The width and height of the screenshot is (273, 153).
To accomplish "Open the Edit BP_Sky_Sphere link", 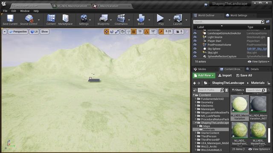I will point(257,49).
